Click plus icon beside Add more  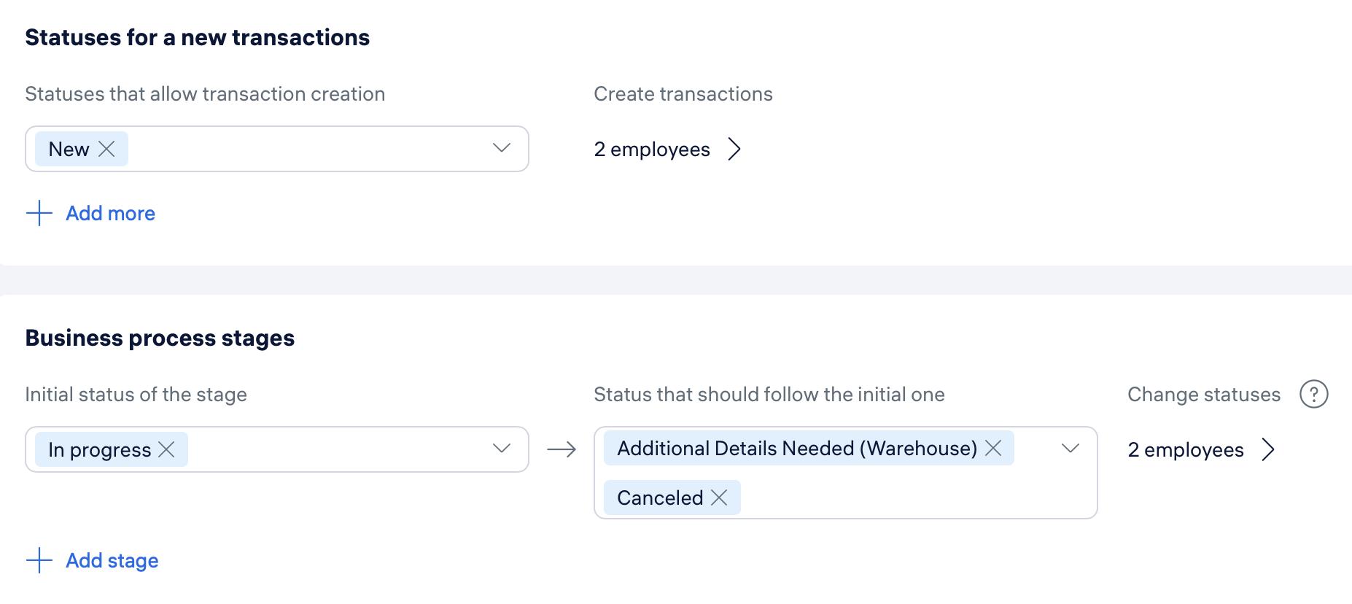coord(39,213)
